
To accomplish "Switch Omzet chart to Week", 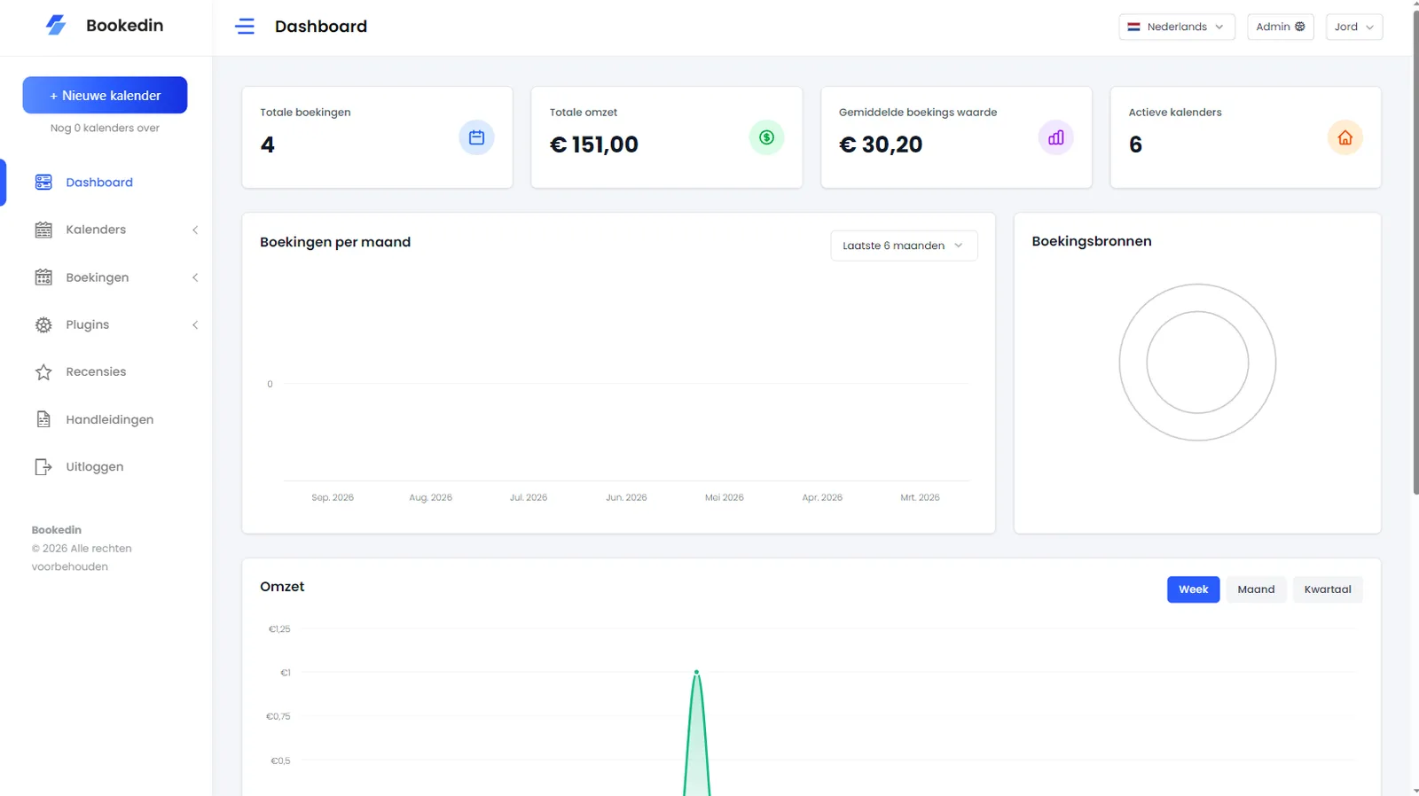I will (1193, 589).
